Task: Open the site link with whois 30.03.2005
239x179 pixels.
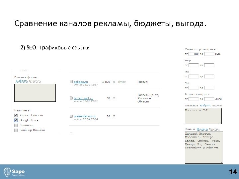Action: click(x=83, y=98)
